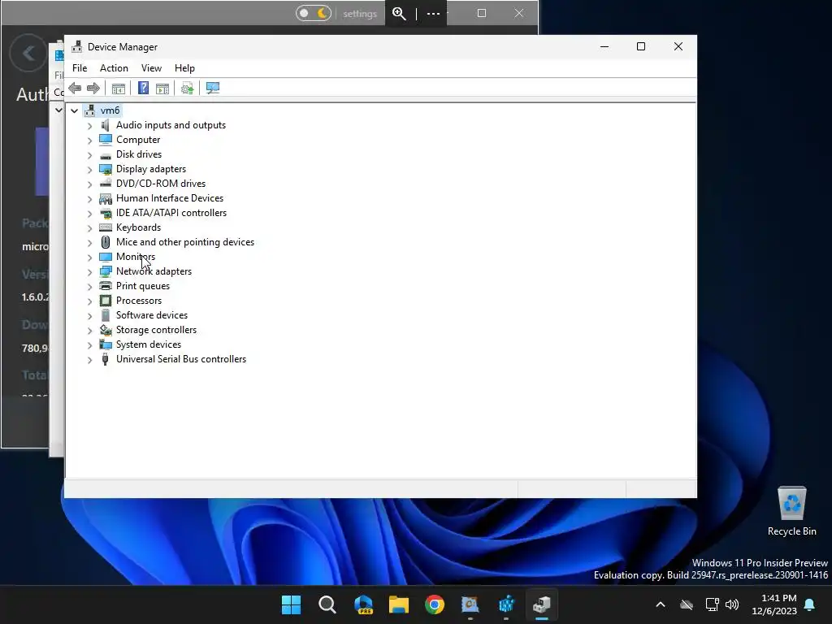
Task: Open the Recycle Bin on the desktop
Action: [x=791, y=512]
